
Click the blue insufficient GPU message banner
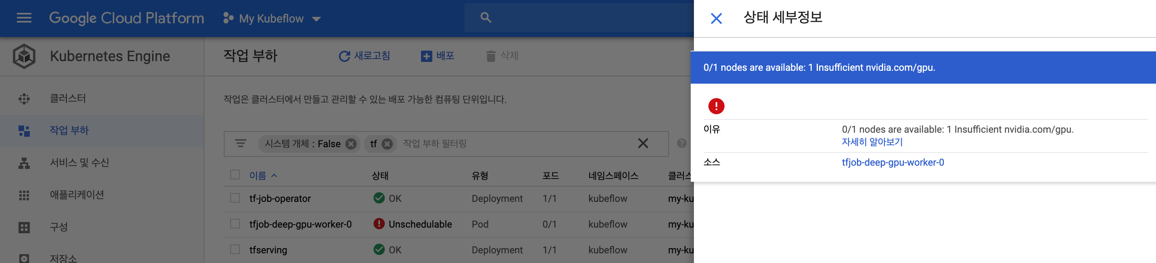[x=923, y=68]
